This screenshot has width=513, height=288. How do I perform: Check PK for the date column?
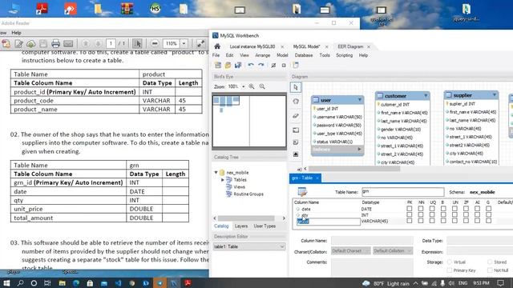[x=410, y=208]
